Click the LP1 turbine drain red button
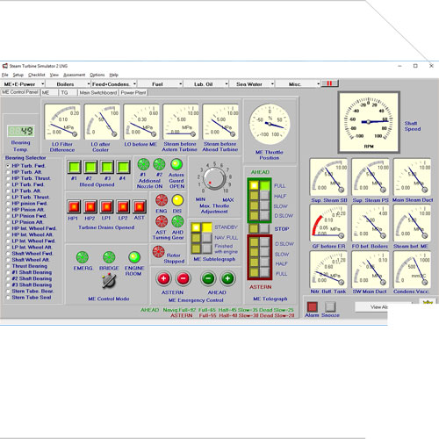 coord(107,206)
